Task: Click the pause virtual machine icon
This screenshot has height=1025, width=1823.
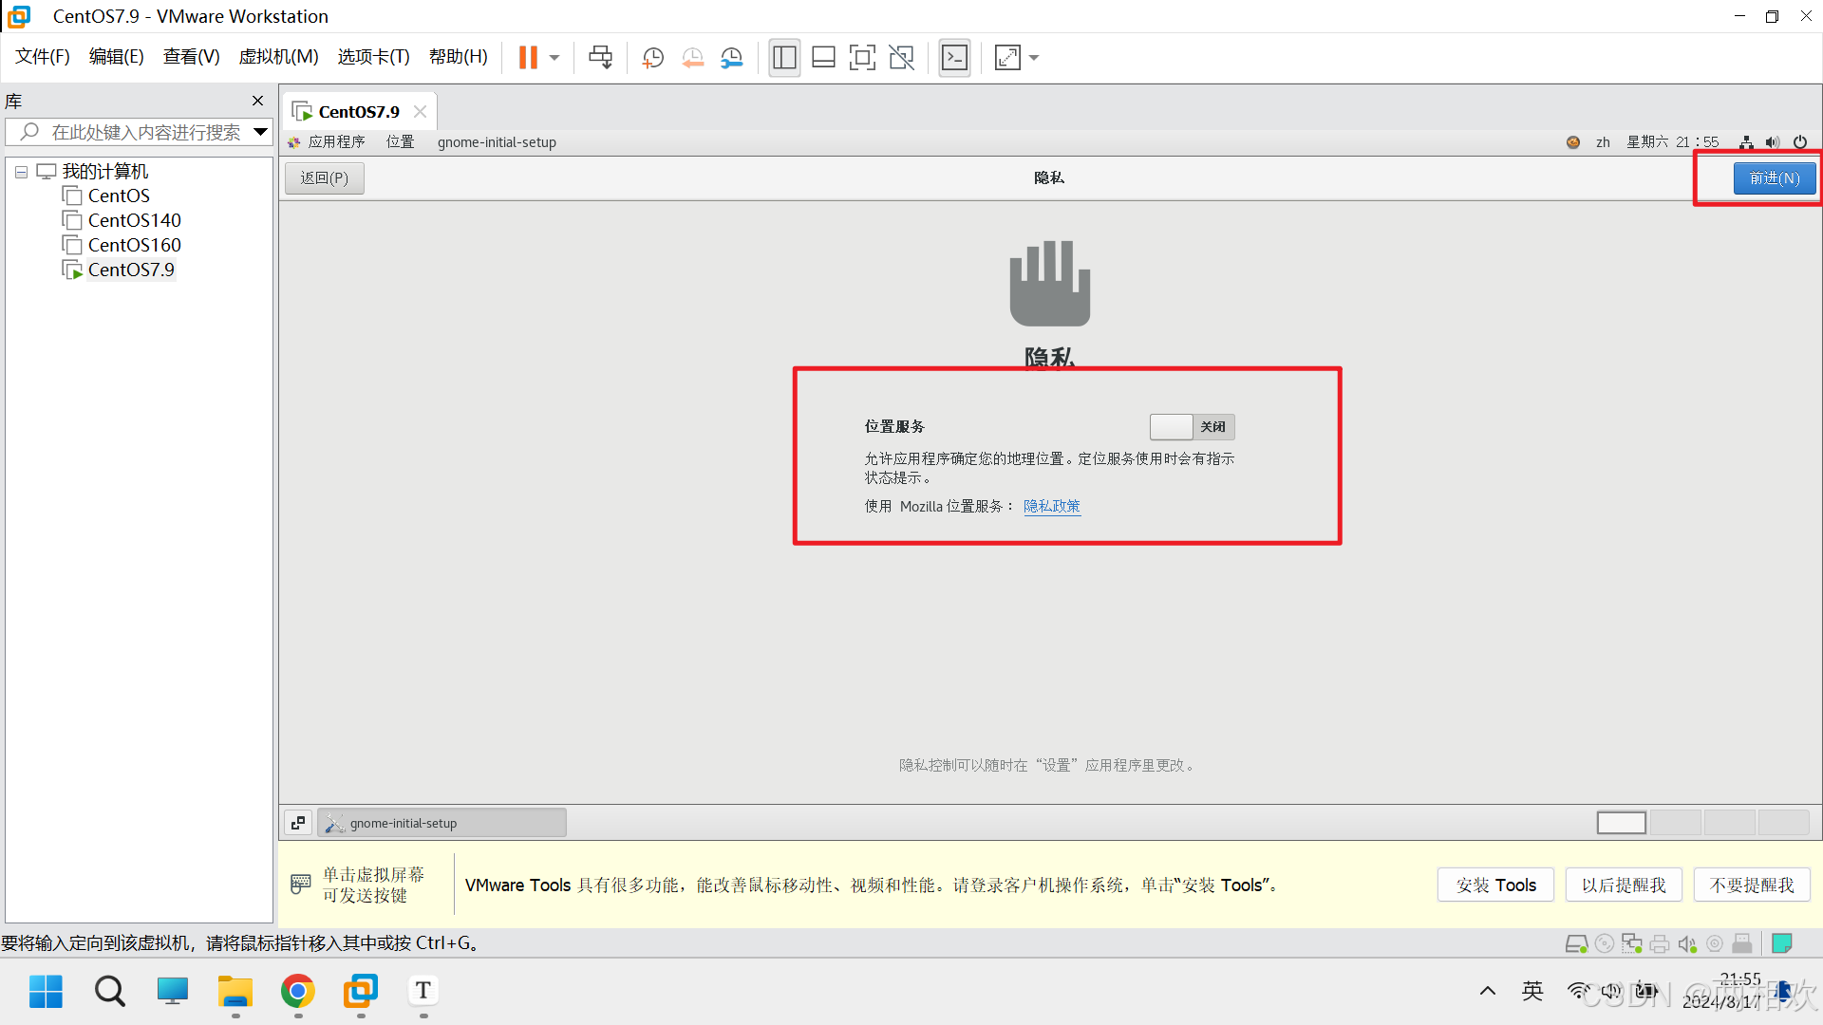Action: pos(528,58)
